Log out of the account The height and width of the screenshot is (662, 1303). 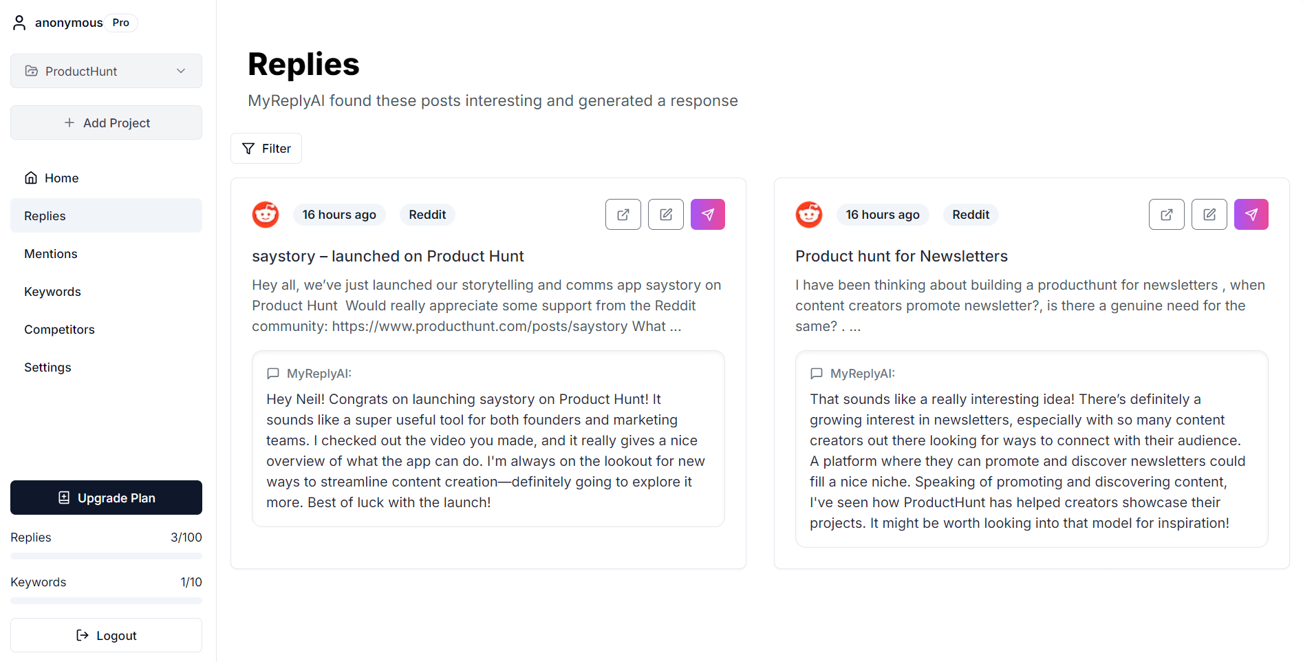click(x=106, y=635)
